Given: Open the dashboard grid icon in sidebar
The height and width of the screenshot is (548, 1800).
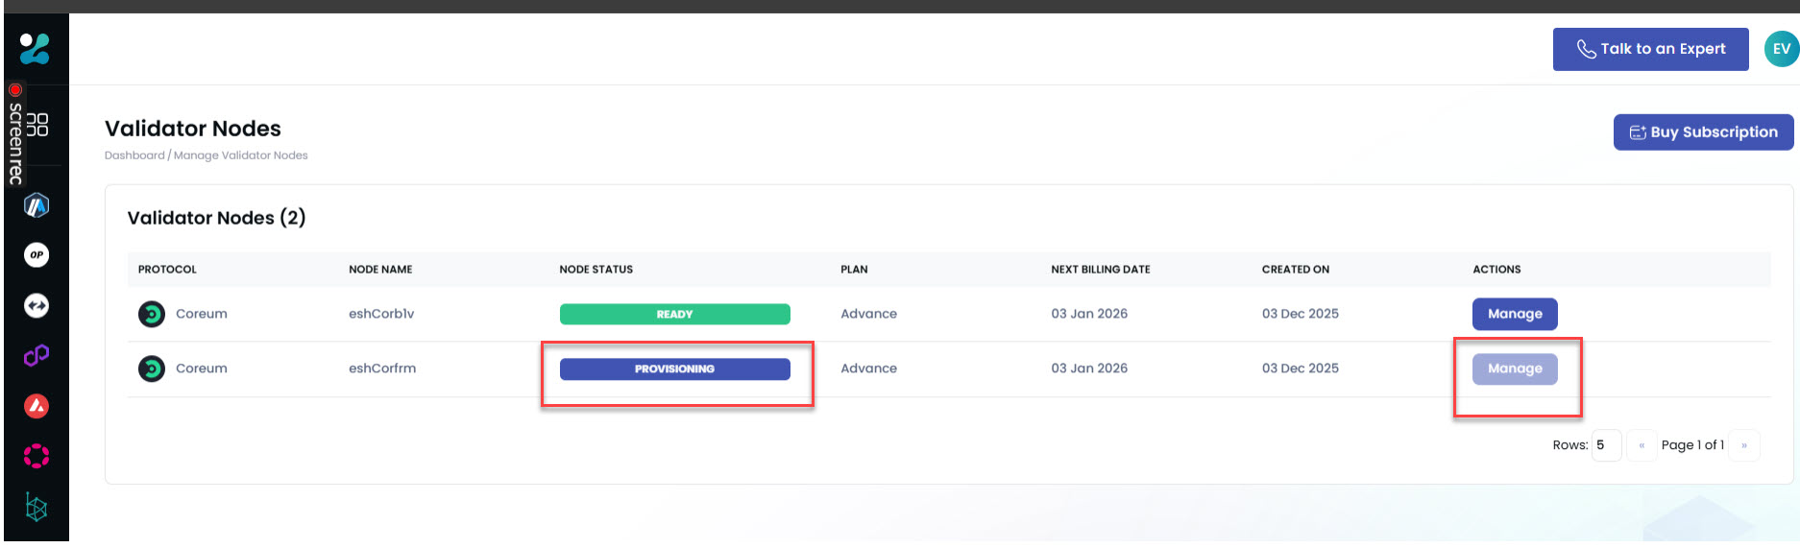Looking at the screenshot, I should [37, 125].
